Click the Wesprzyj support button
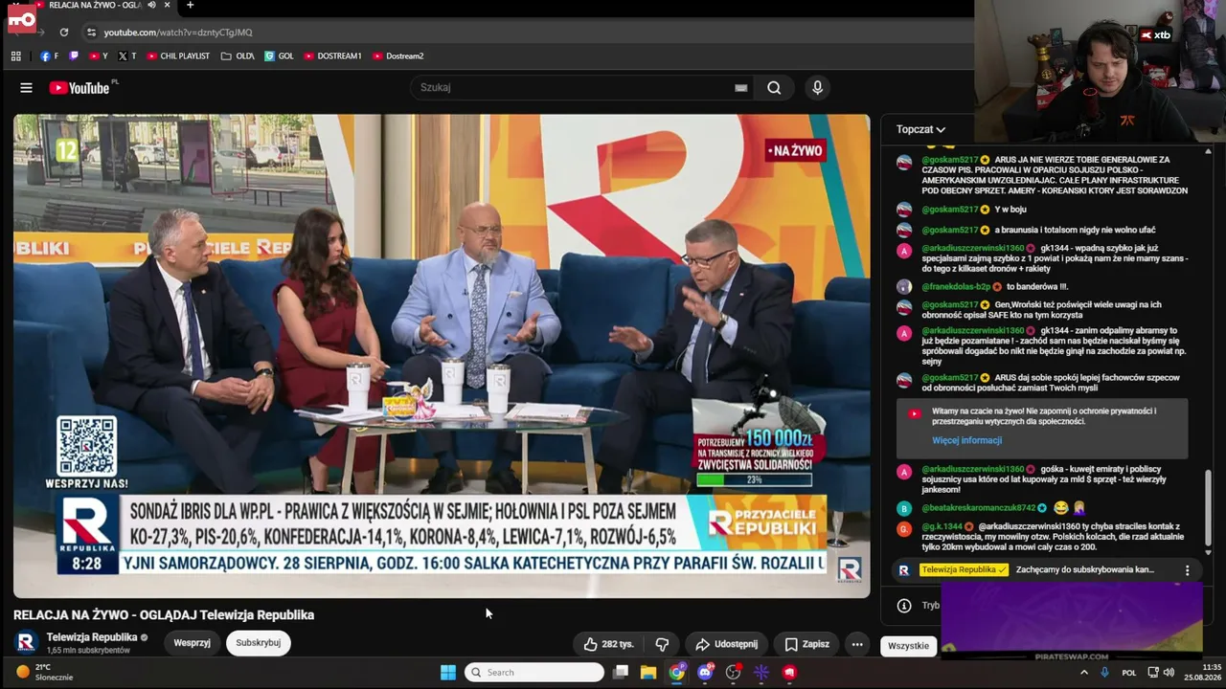The width and height of the screenshot is (1226, 689). 192,643
